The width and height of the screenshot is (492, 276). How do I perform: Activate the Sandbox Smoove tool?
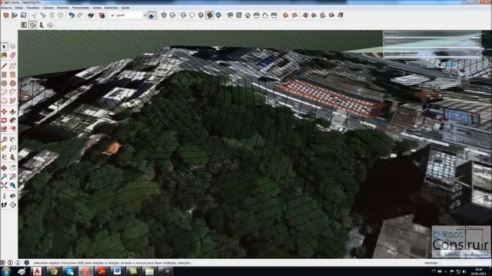coord(305,15)
